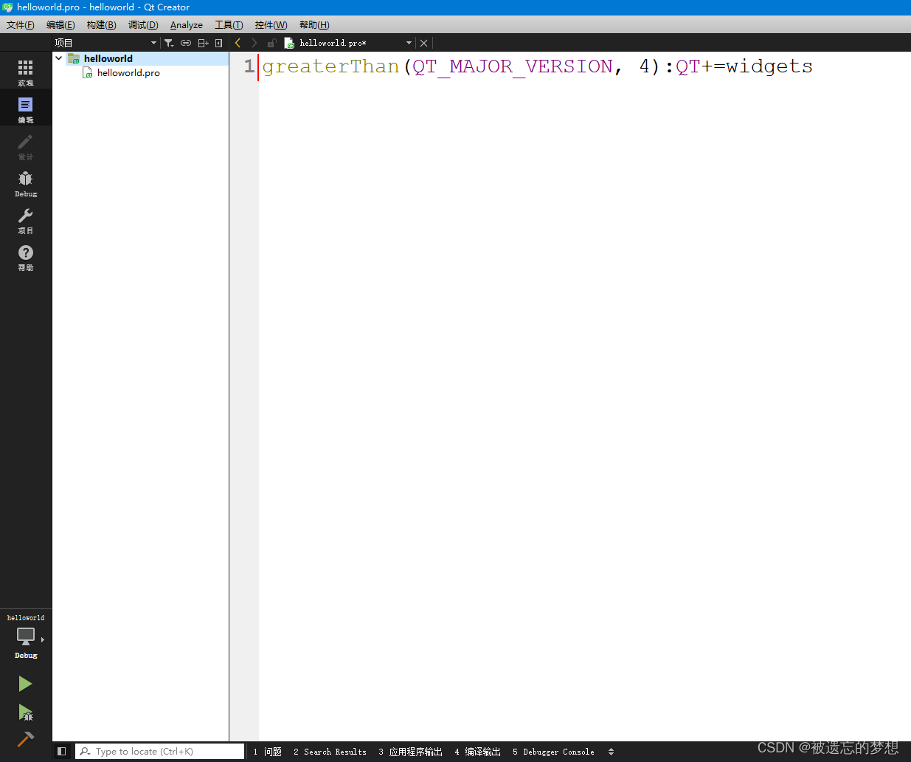Click QT_MAJOR_VERSION in the code
The height and width of the screenshot is (762, 911).
tap(513, 66)
